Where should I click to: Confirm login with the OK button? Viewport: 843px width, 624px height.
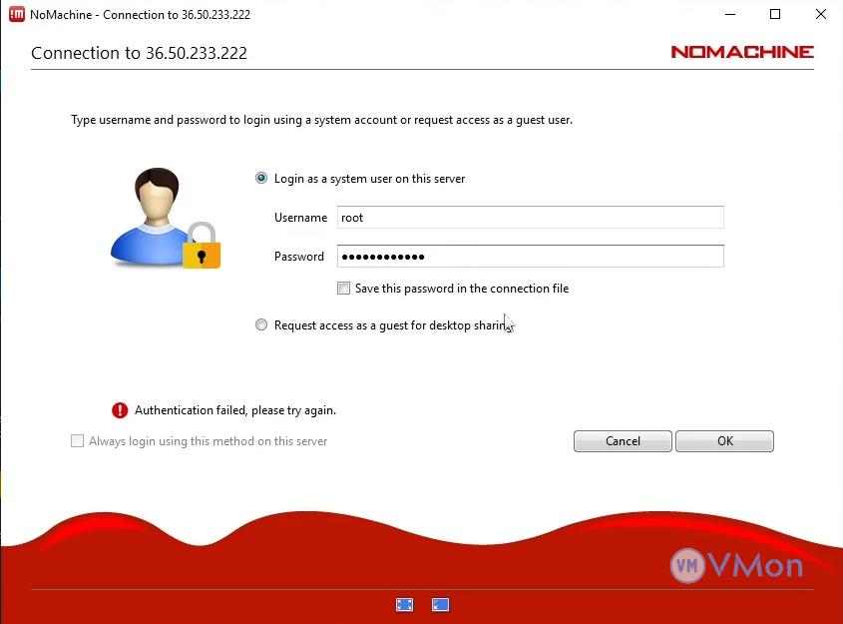pos(724,441)
